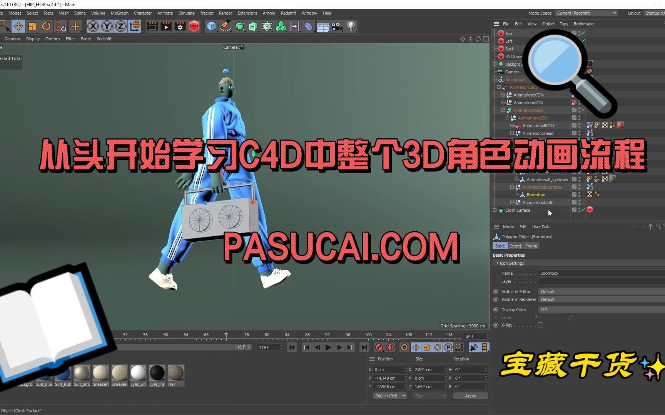Click the Rotate tool icon
This screenshot has width=665, height=415.
[46, 26]
